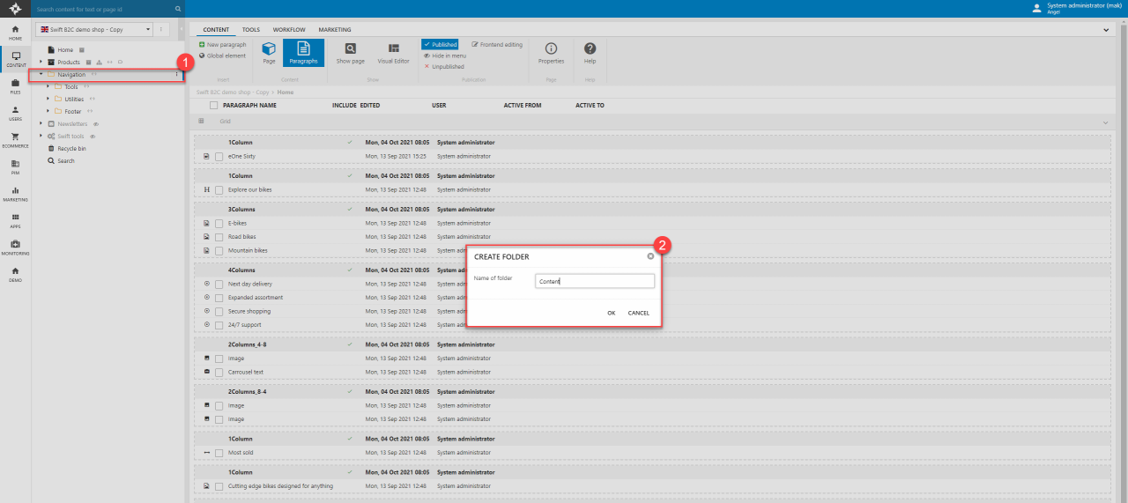This screenshot has height=503, width=1128.
Task: Select the Paragraphs view button
Action: tap(303, 53)
